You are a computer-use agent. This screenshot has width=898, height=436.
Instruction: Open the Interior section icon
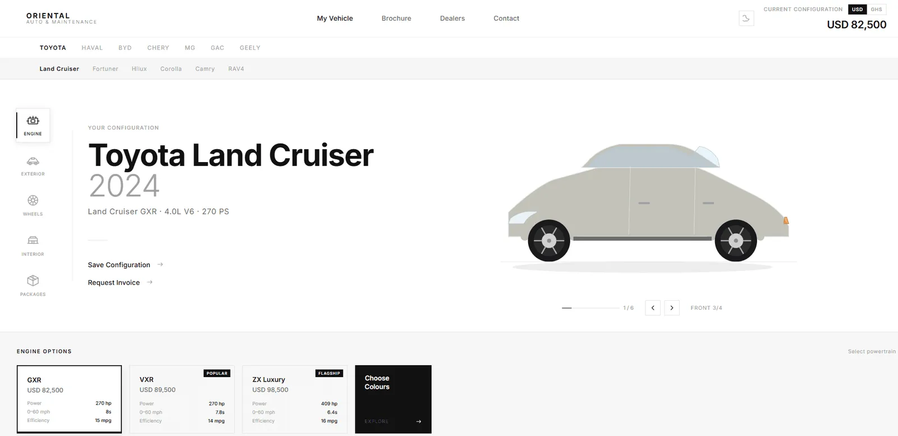pos(33,246)
